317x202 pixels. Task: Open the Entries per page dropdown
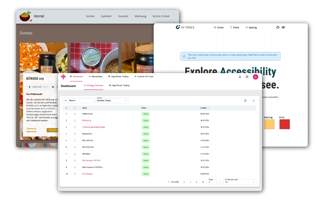(x=239, y=182)
